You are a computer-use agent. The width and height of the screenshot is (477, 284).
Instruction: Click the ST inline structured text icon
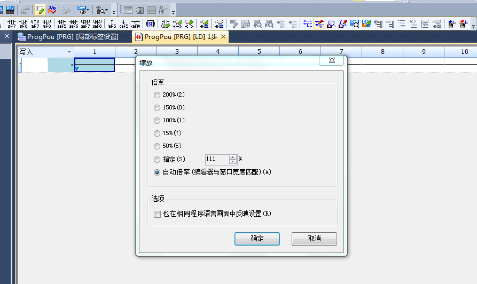[x=151, y=23]
